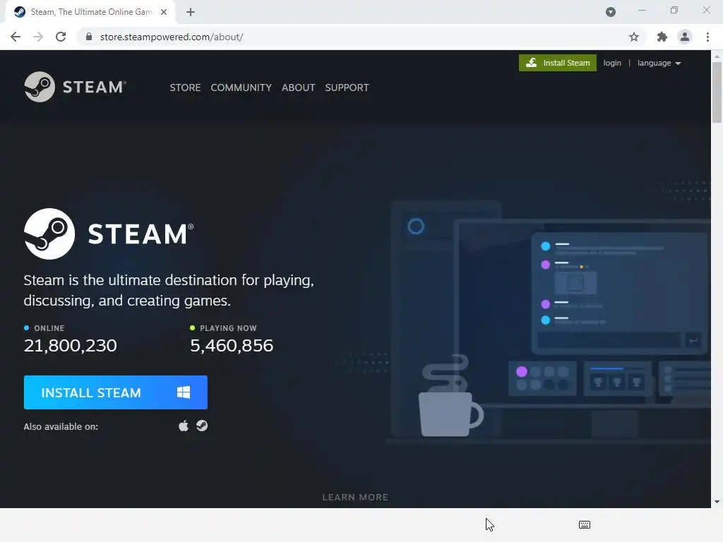Go to the ABOUT page
Viewport: 723px width, 542px height.
click(x=299, y=88)
